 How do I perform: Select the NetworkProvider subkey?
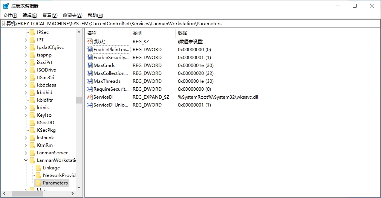(59, 175)
